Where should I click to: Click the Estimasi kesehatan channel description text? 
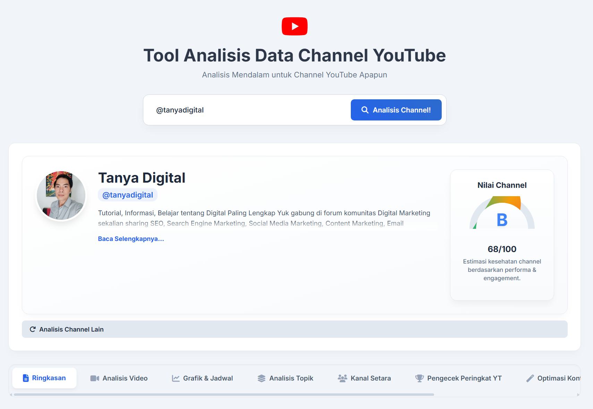(502, 270)
